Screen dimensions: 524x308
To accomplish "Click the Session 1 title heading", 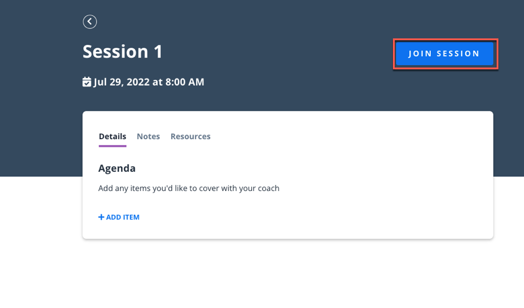I will [123, 51].
